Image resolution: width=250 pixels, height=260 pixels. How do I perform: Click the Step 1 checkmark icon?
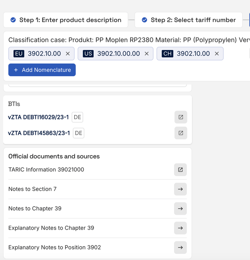[x=13, y=20]
